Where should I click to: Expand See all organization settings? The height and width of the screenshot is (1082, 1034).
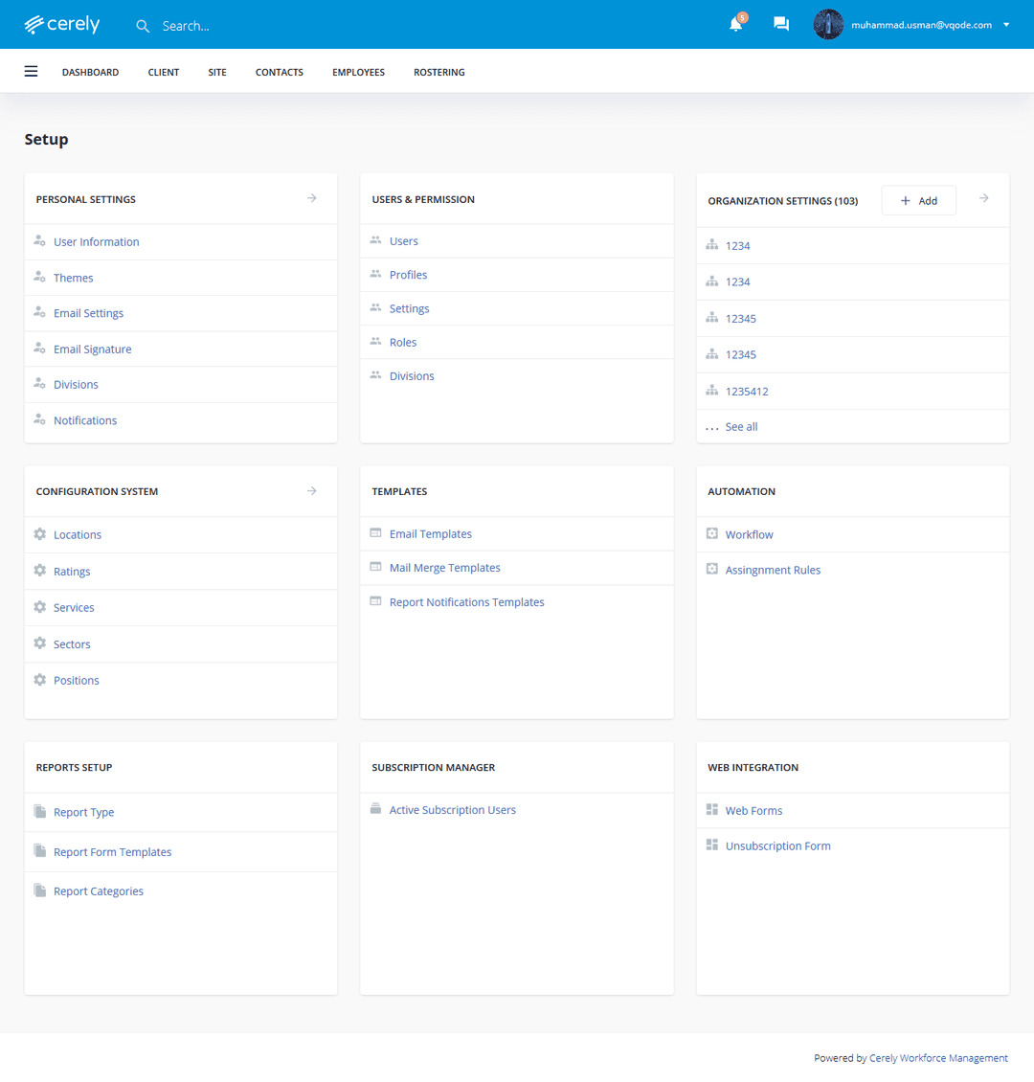pos(740,426)
